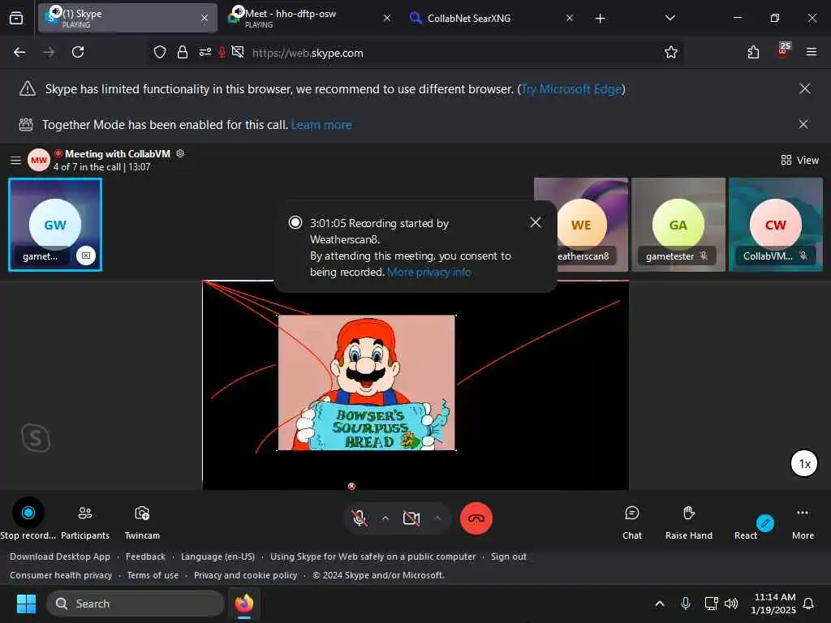Reload the current page
The width and height of the screenshot is (831, 623).
pos(78,52)
